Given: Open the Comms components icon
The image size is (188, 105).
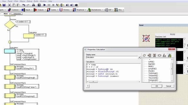Looking at the screenshot, I should 48,10.
